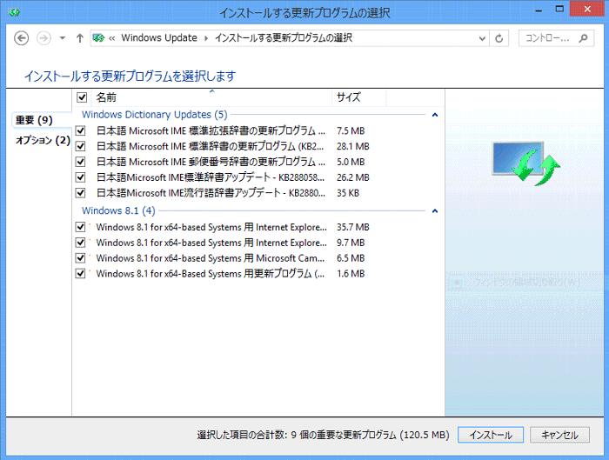Click the Windows Update title bar icon
Viewport: 609px width, 460px height.
pos(15,13)
